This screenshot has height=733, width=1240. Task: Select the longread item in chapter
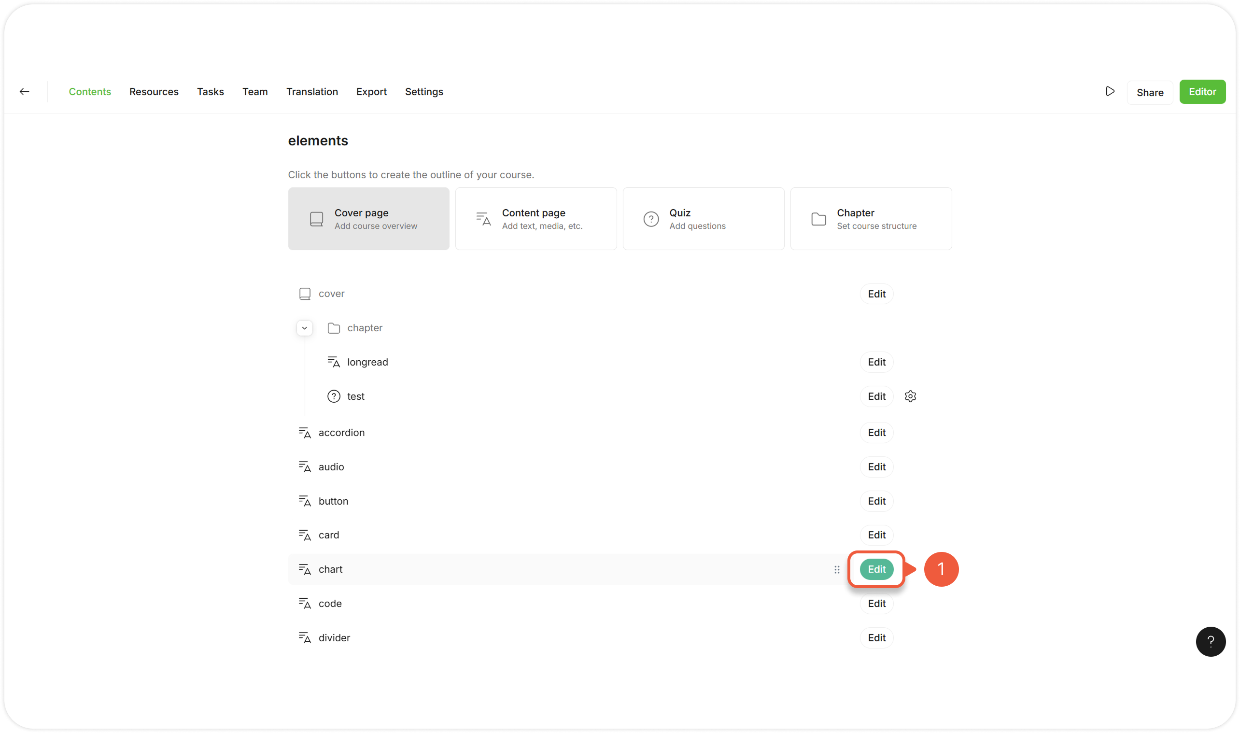pyautogui.click(x=367, y=362)
